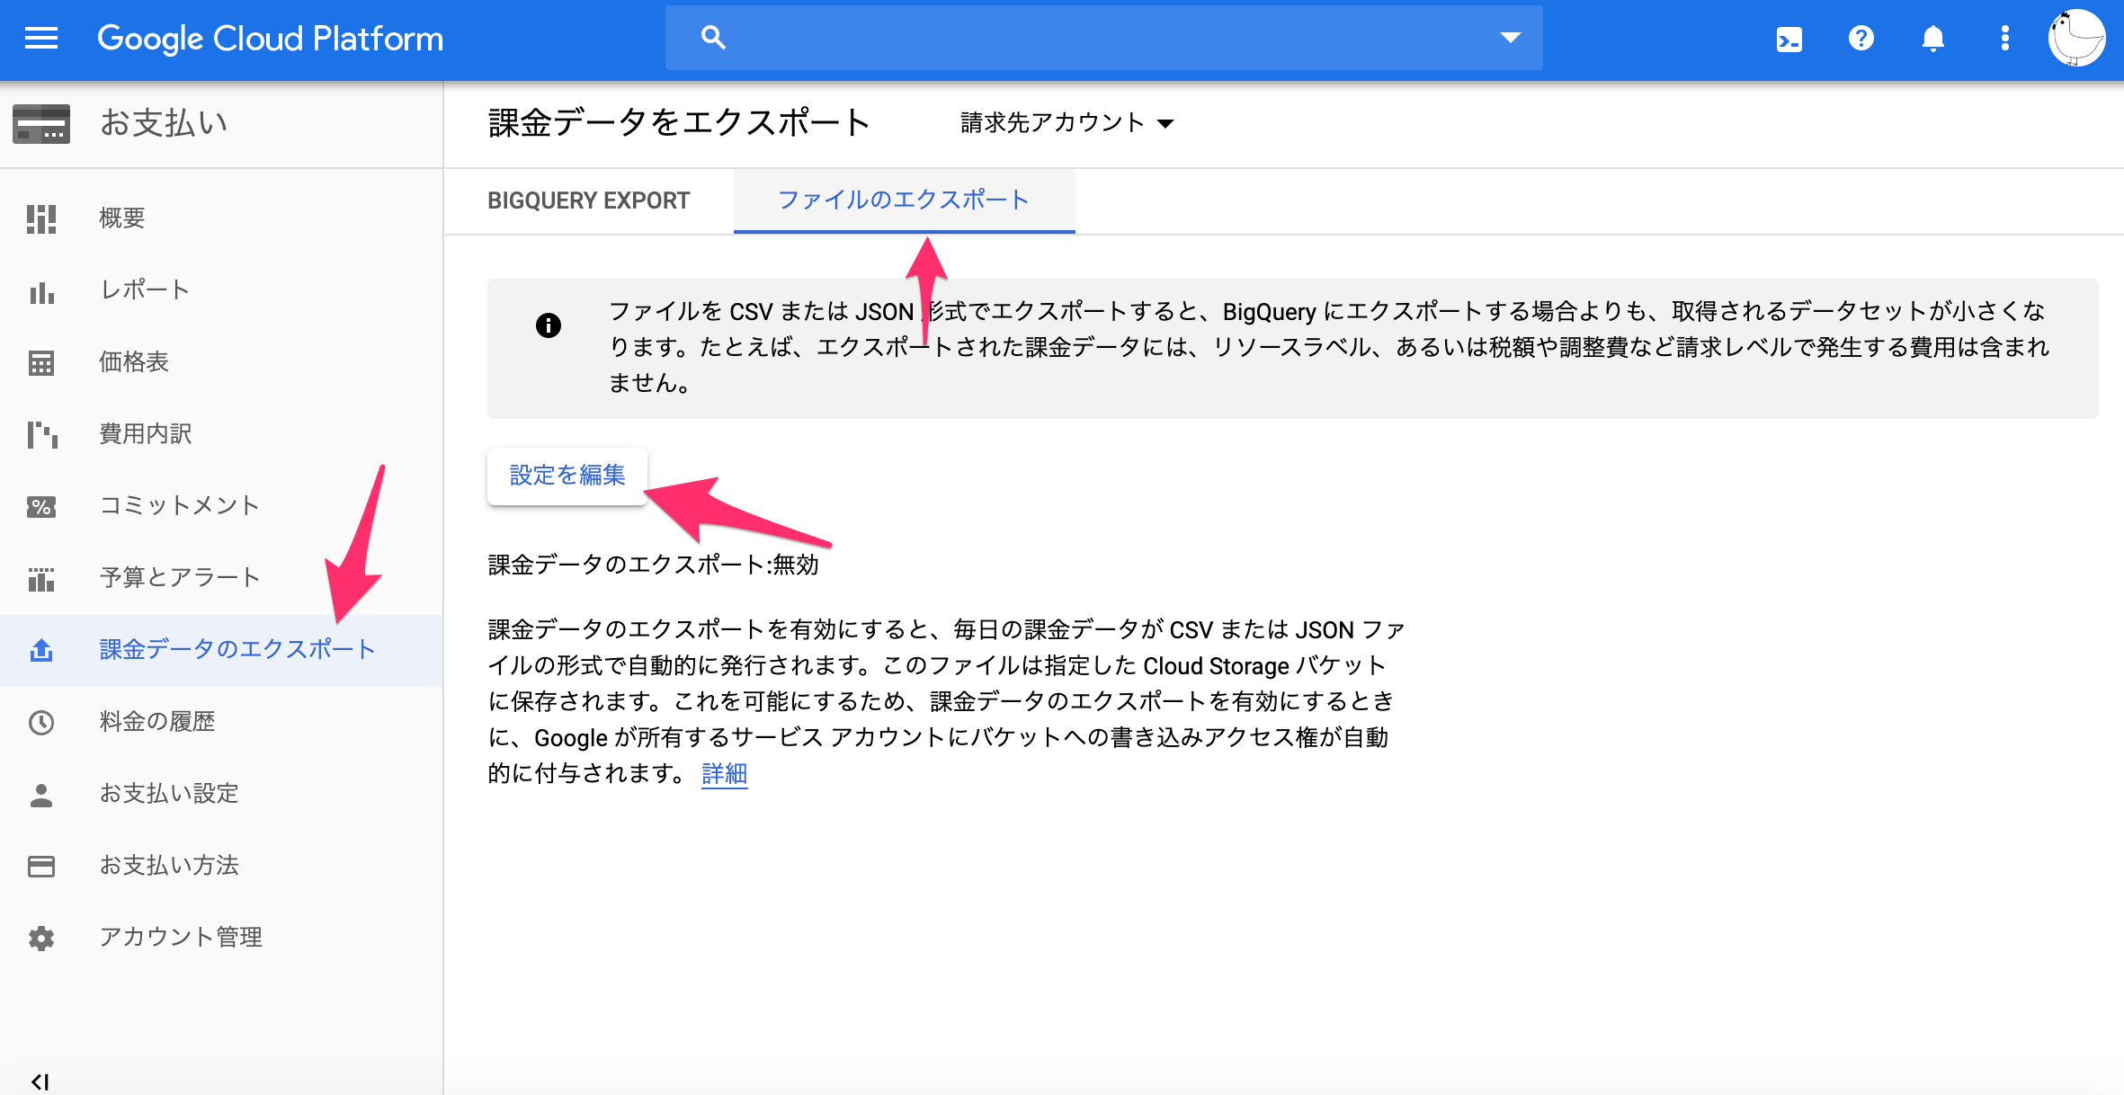Click the コミットメント percent icon
The width and height of the screenshot is (2124, 1095).
click(x=41, y=506)
